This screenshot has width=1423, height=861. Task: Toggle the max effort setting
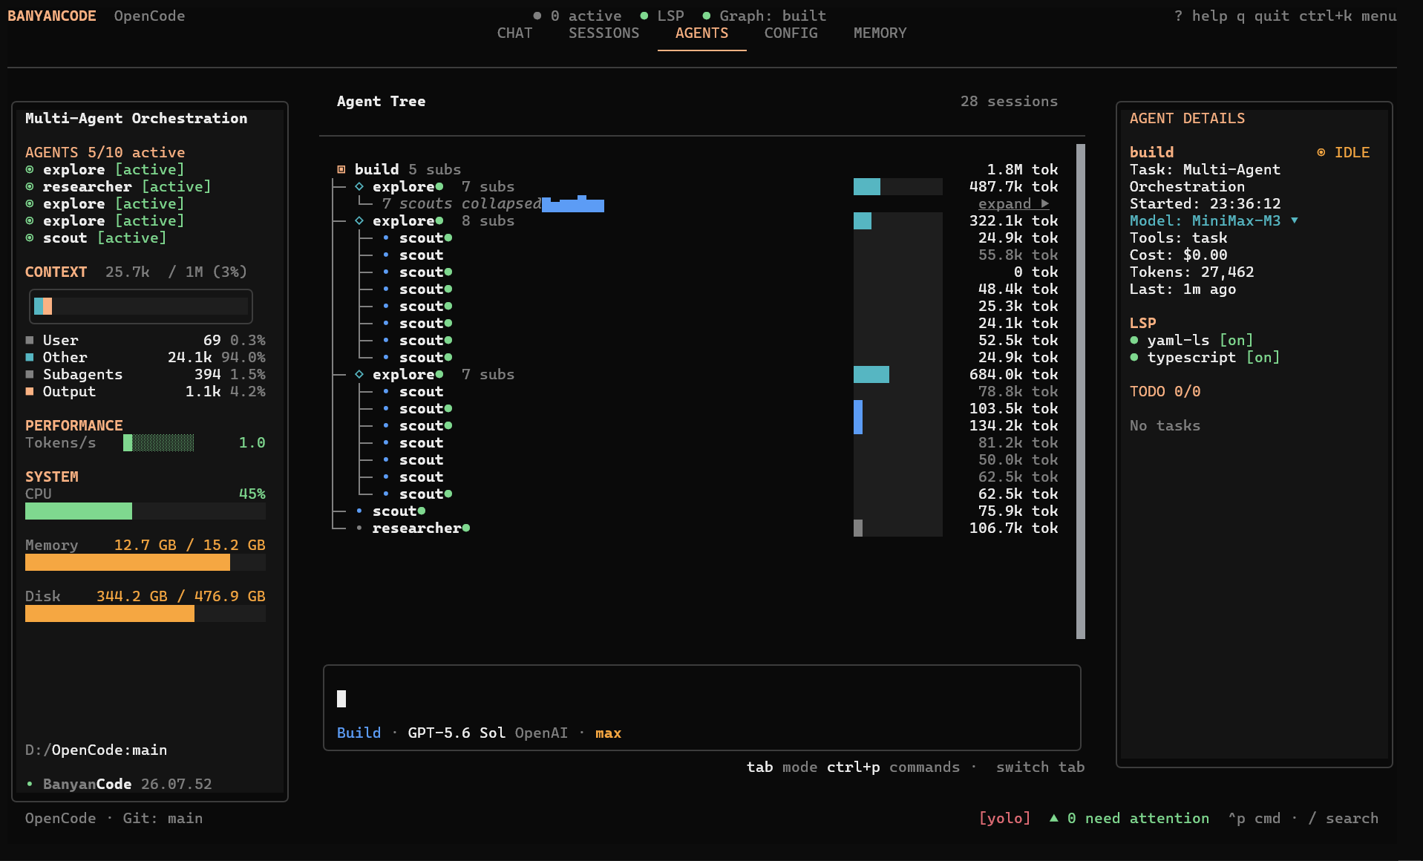(608, 733)
